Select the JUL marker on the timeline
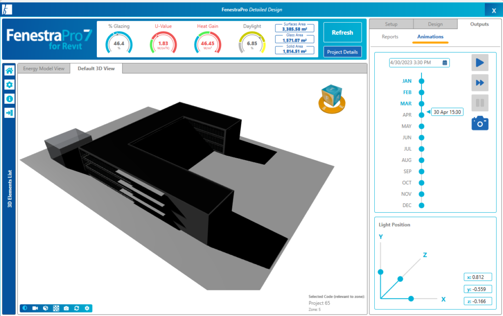The width and height of the screenshot is (503, 316). [x=421, y=149]
